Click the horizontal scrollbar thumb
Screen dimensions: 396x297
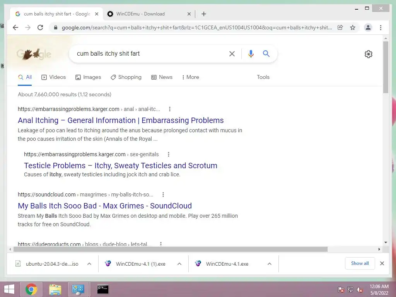pos(171,249)
